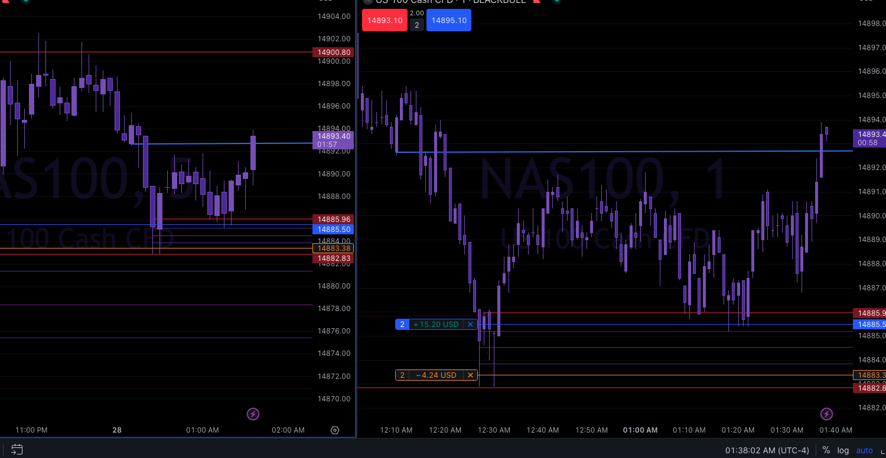Image resolution: width=886 pixels, height=458 pixels.
Task: Click the circular notification icon before the symbol name
Action: [x=366, y=2]
